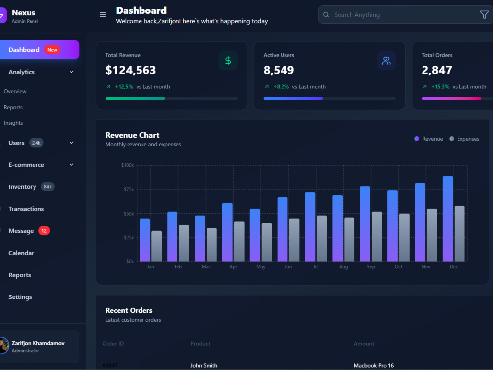Open the Analytics section

tap(39, 72)
